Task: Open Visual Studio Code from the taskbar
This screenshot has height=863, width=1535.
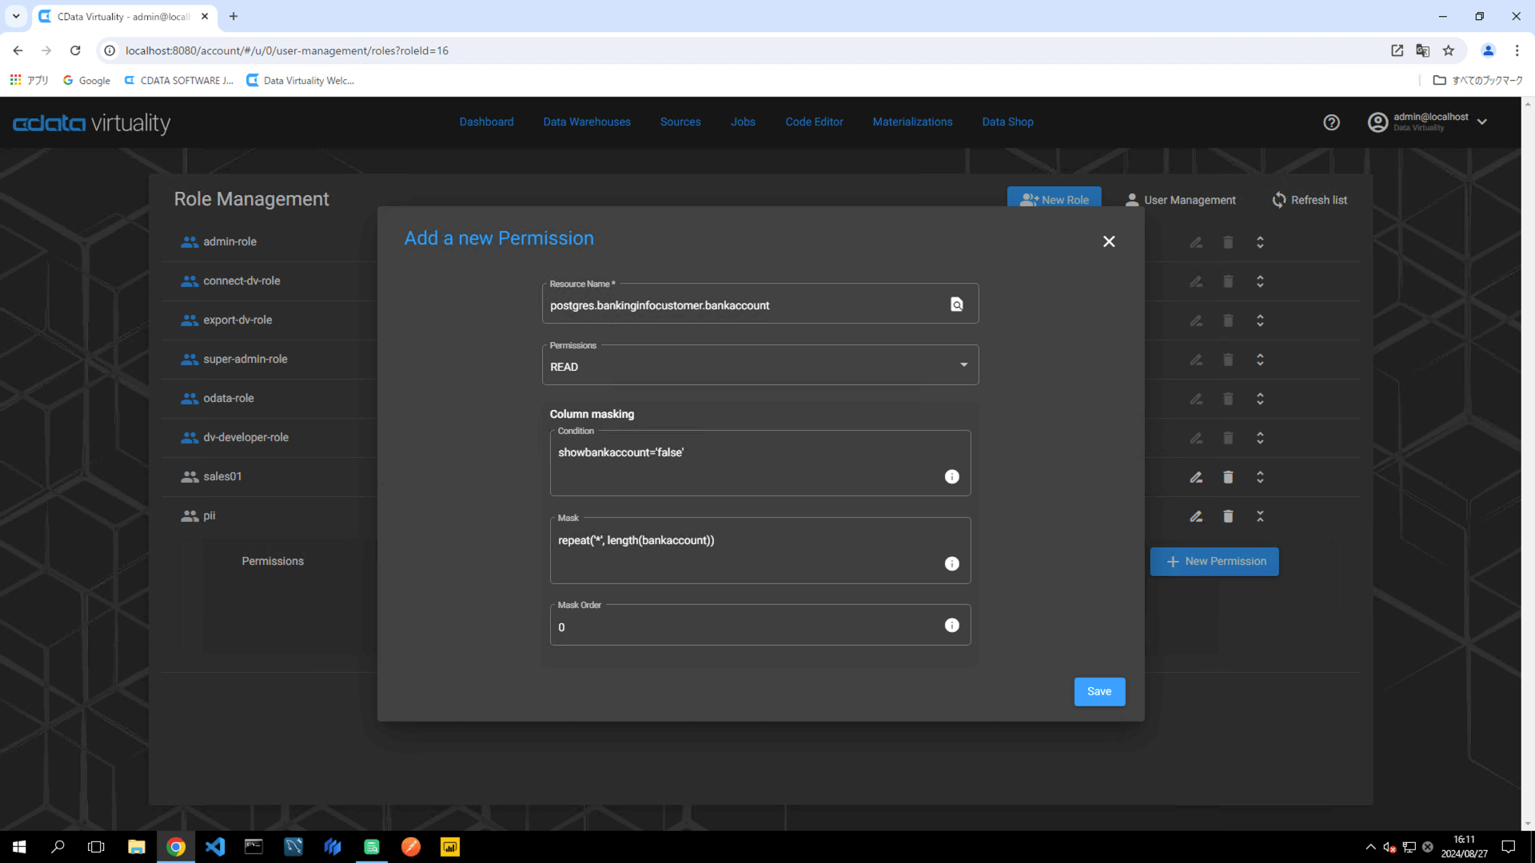Action: click(x=215, y=847)
